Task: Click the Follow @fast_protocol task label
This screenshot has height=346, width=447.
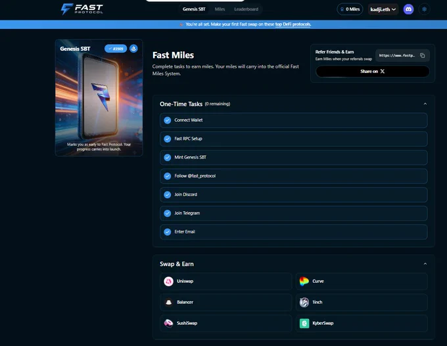Action: pos(195,176)
